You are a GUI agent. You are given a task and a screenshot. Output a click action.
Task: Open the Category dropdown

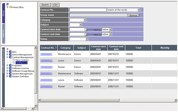click(85, 20)
